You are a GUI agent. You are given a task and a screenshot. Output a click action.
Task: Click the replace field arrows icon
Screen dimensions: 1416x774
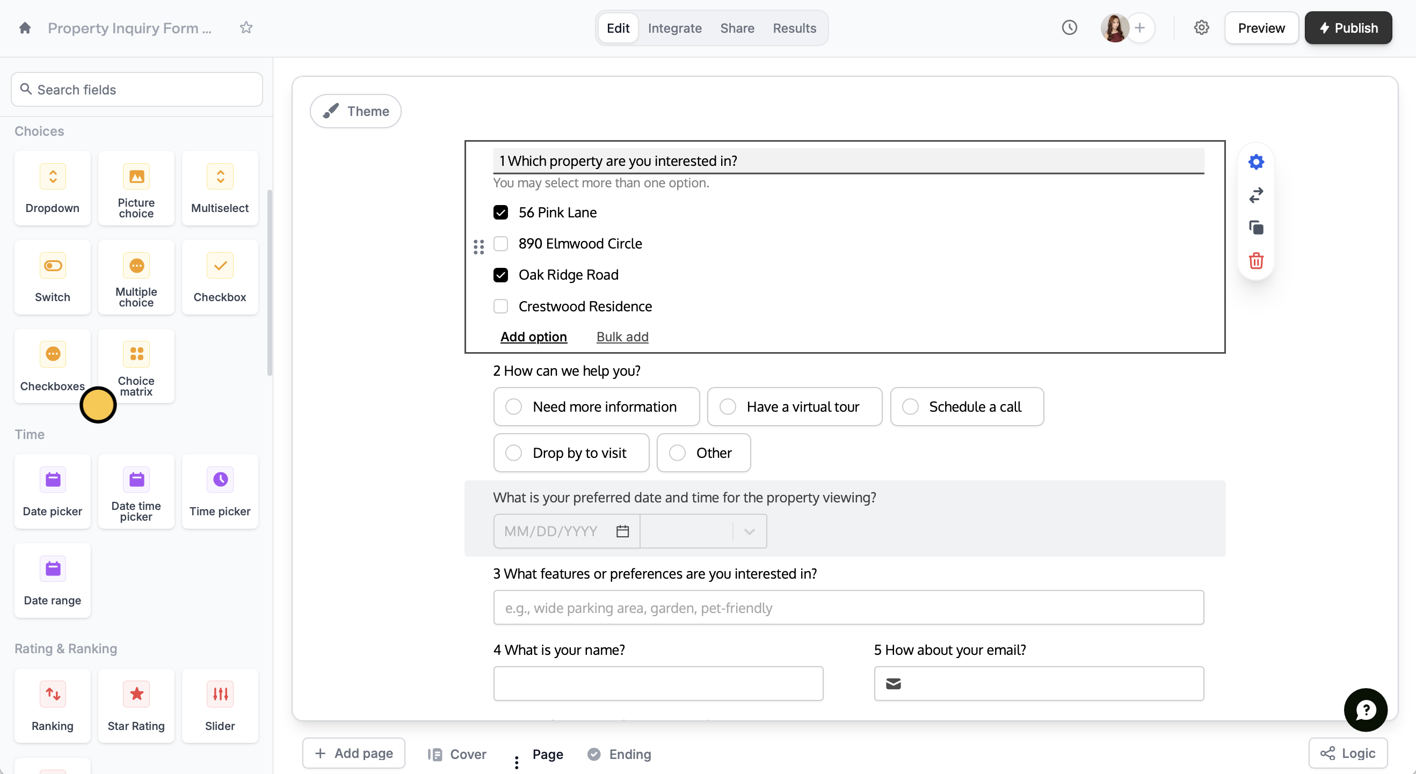pos(1255,194)
